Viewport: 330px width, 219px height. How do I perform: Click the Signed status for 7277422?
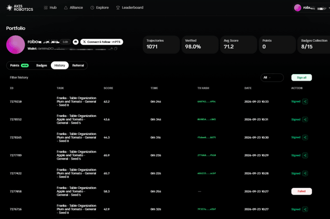pos(296,173)
